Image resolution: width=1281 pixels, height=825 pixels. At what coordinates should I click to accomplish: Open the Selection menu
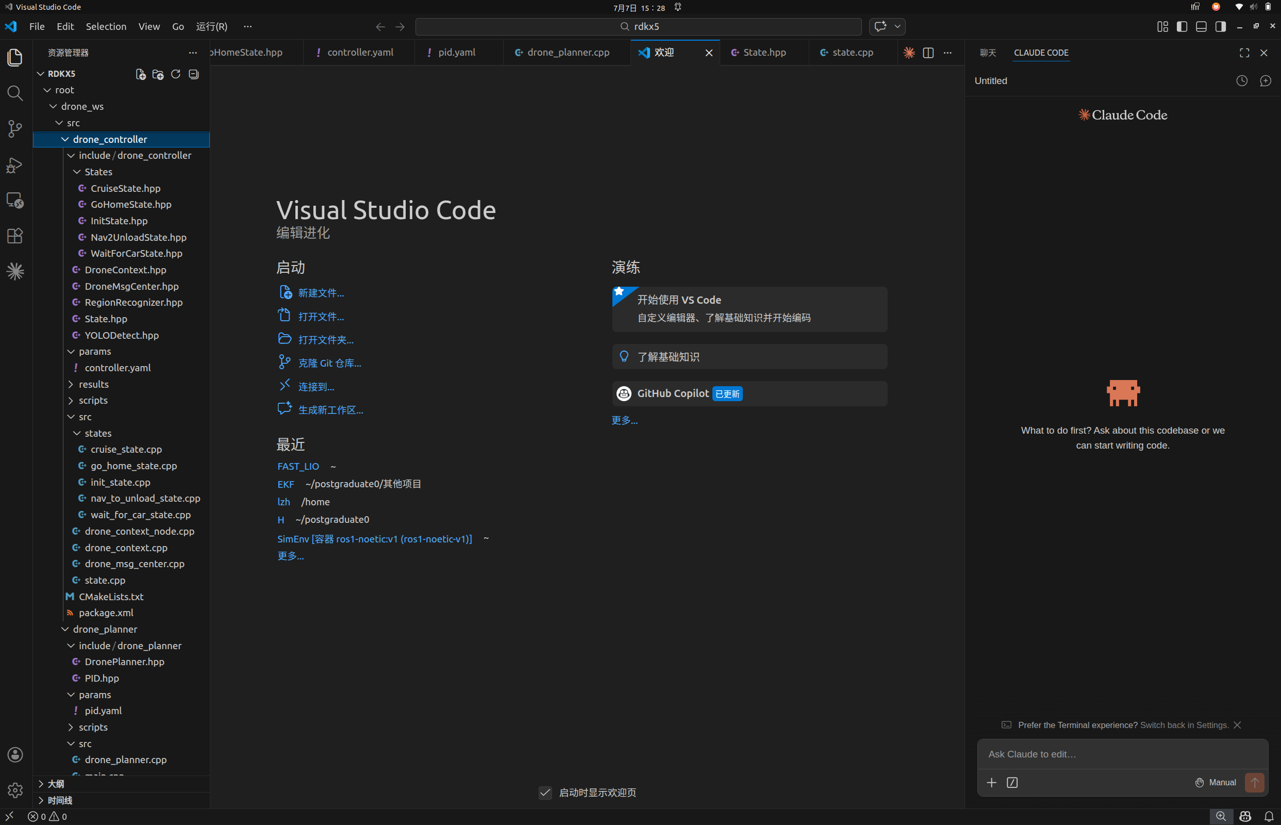(106, 26)
